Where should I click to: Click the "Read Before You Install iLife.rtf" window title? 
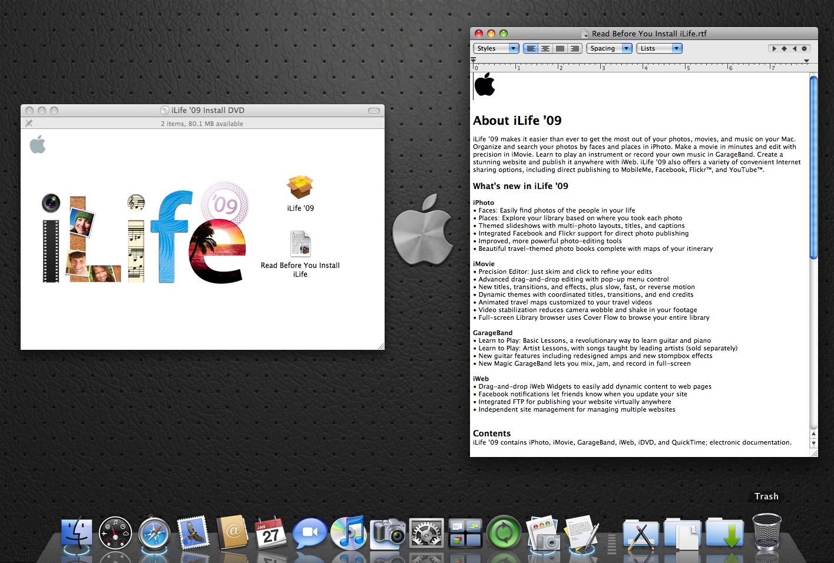[x=649, y=34]
